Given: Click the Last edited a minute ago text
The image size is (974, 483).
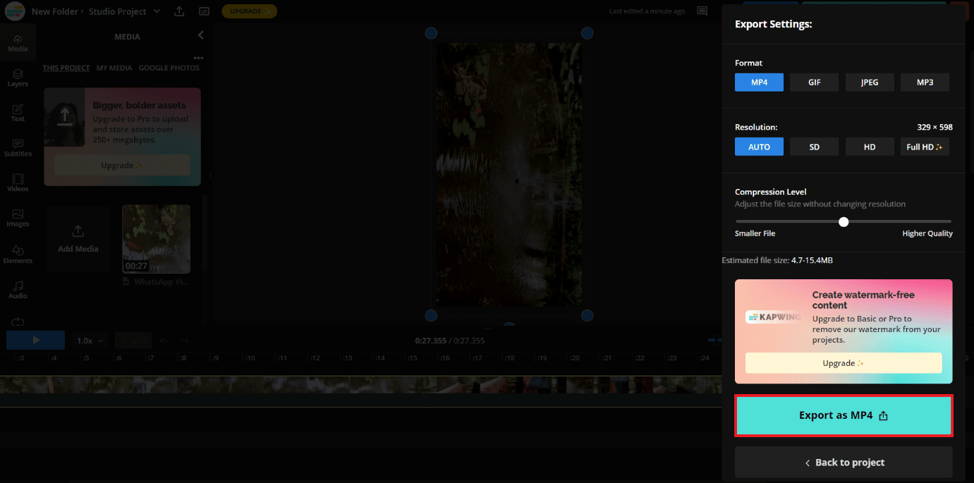Looking at the screenshot, I should (648, 11).
